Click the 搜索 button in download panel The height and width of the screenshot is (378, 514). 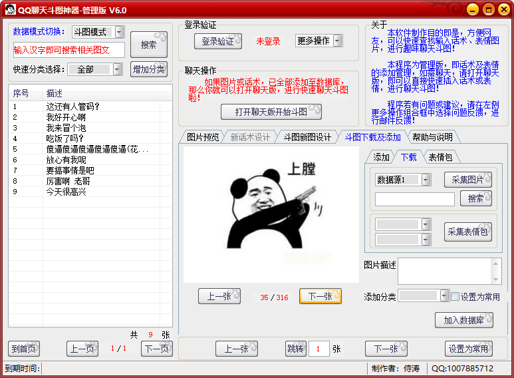475,198
